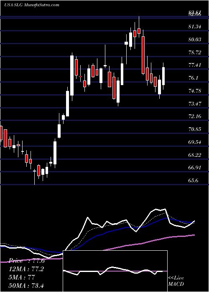Click the MACD inset chart panel
The image size is (209, 292).
(x=115, y=271)
